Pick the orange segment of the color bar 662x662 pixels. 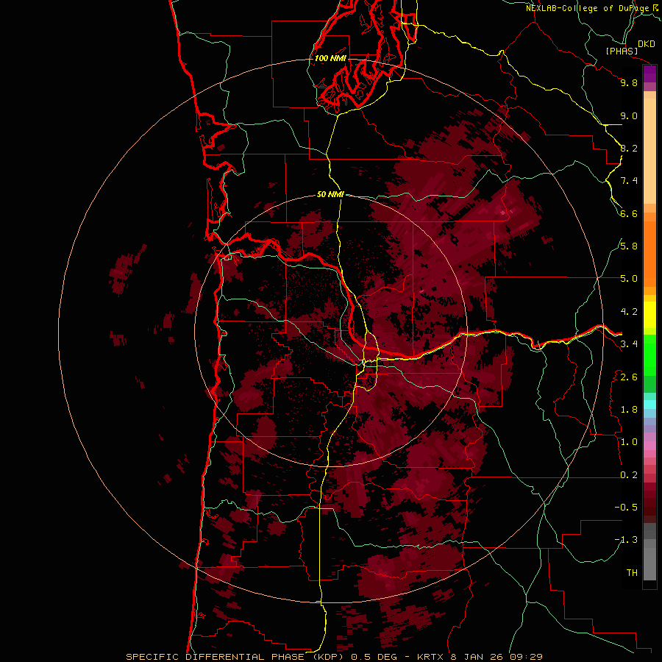pyautogui.click(x=649, y=254)
